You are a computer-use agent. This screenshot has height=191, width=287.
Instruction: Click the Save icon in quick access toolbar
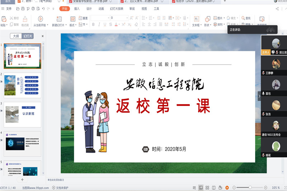23,9
